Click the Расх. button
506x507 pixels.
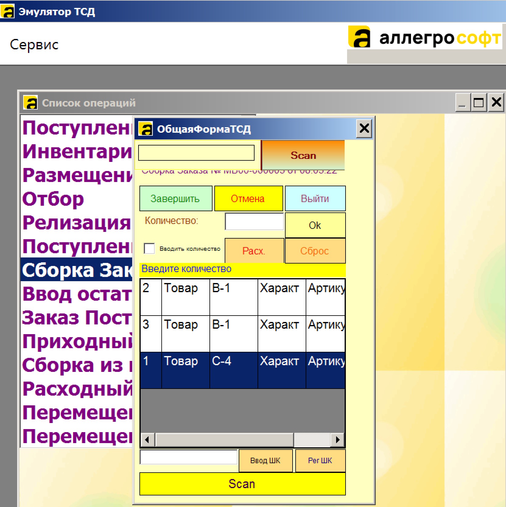pos(254,251)
